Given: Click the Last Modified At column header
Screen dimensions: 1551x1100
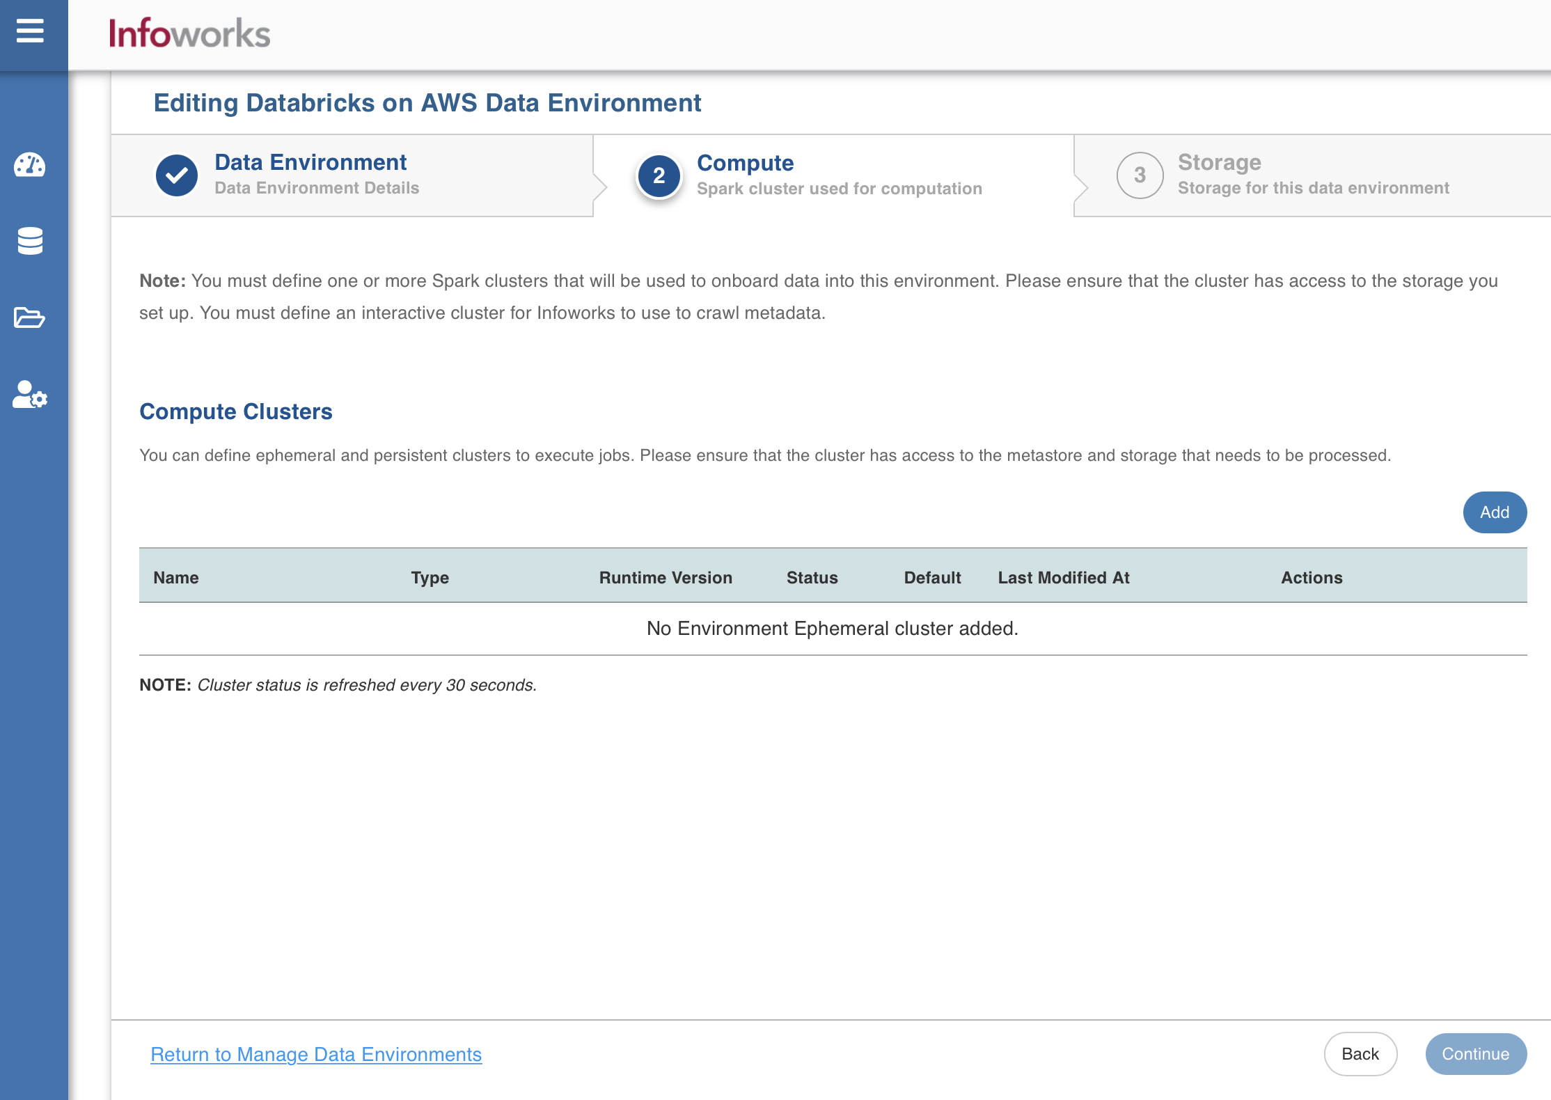Looking at the screenshot, I should tap(1064, 578).
